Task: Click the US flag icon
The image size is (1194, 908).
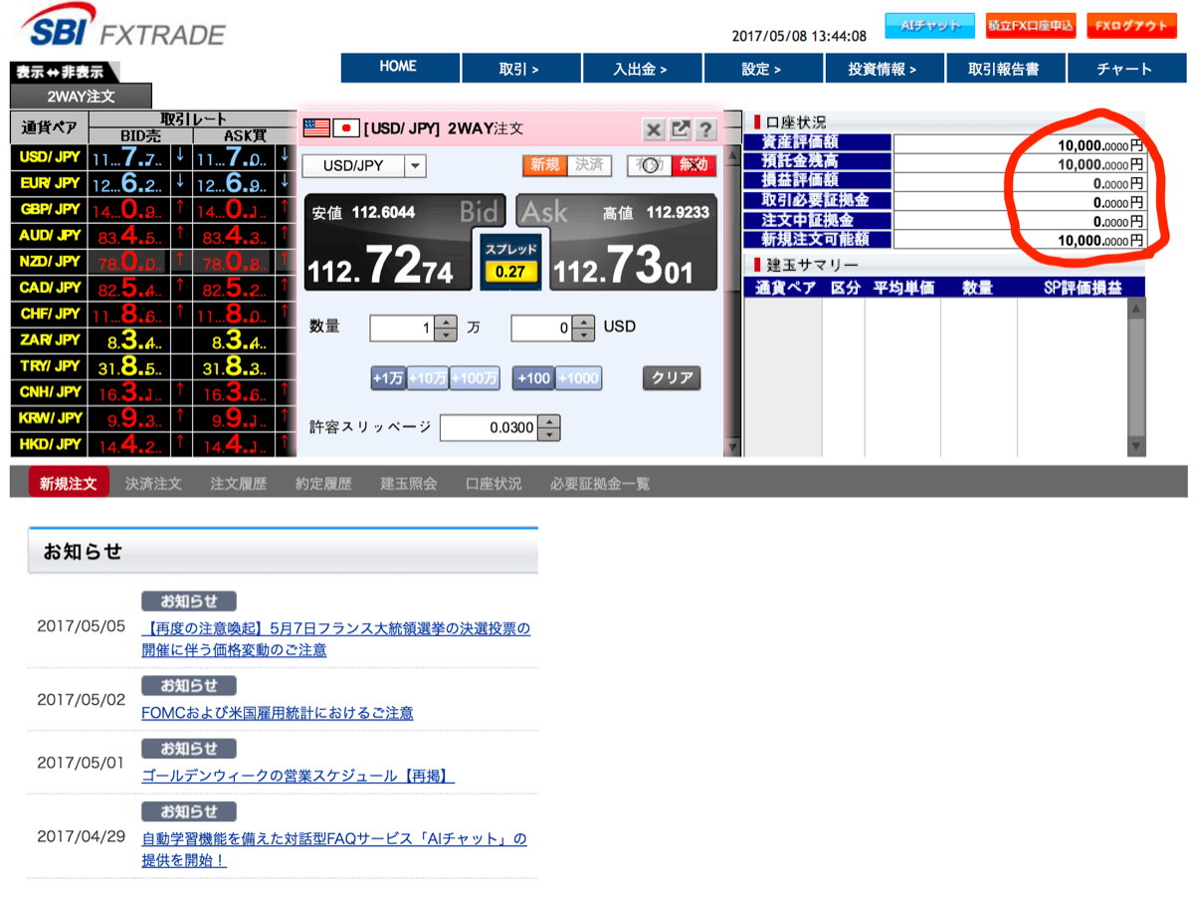Action: pos(316,127)
